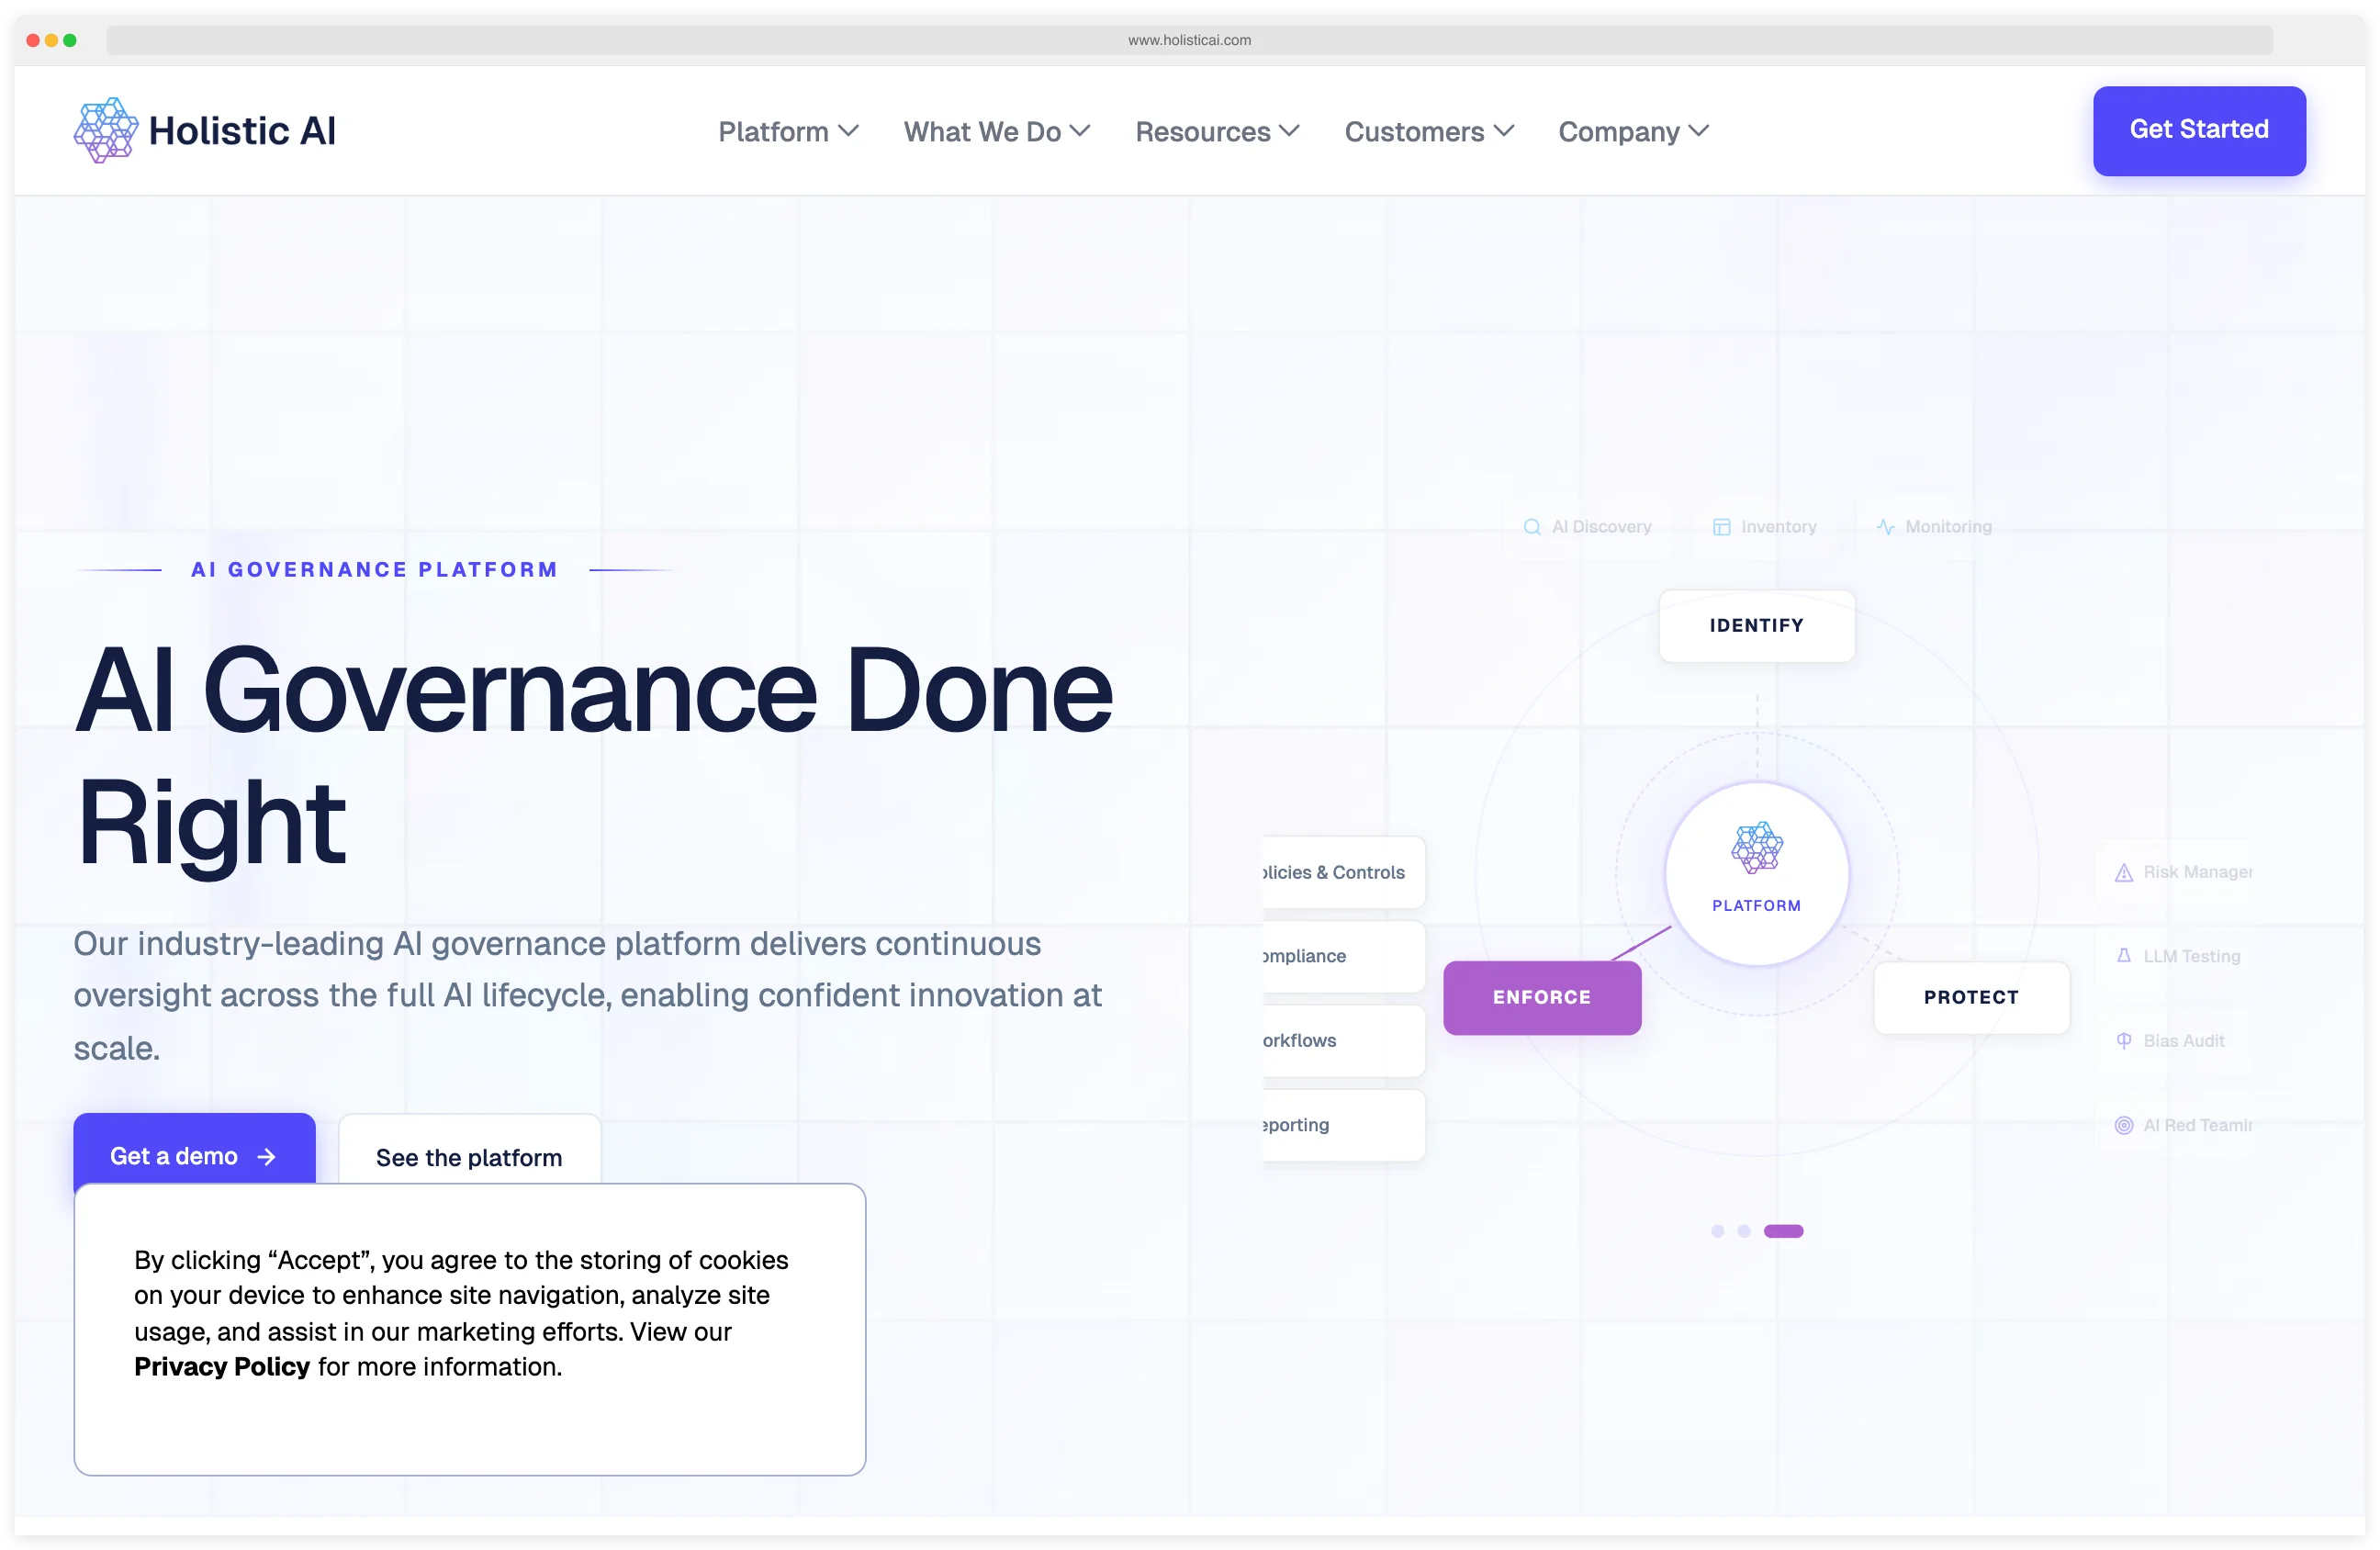Click the Enforce stage label
Screen dimensions: 2380x1550
point(1541,997)
